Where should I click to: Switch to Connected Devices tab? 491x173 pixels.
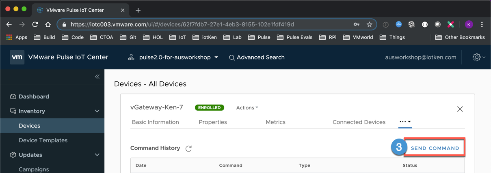click(359, 122)
